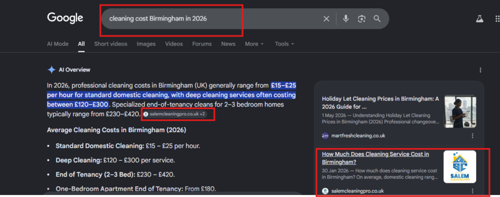500x197 pixels.
Task: Click the martfreshcleaning.co.uk site favicon
Action: pos(325,136)
